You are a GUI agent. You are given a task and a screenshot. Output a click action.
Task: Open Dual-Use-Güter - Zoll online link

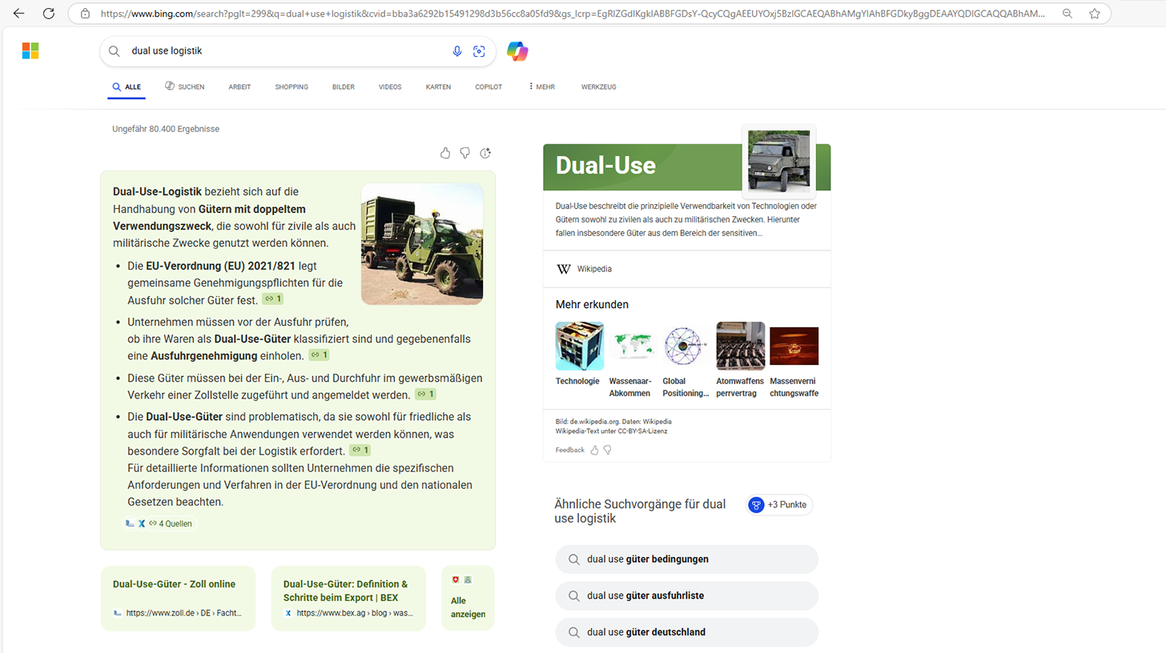point(174,584)
